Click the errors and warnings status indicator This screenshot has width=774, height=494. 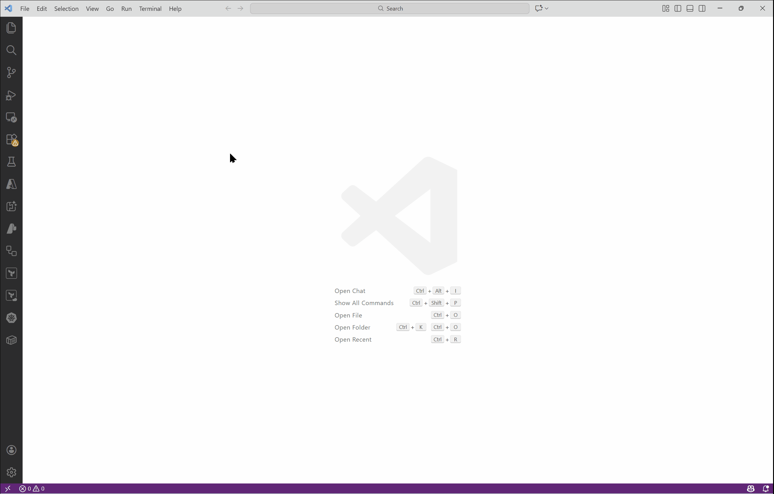32,488
